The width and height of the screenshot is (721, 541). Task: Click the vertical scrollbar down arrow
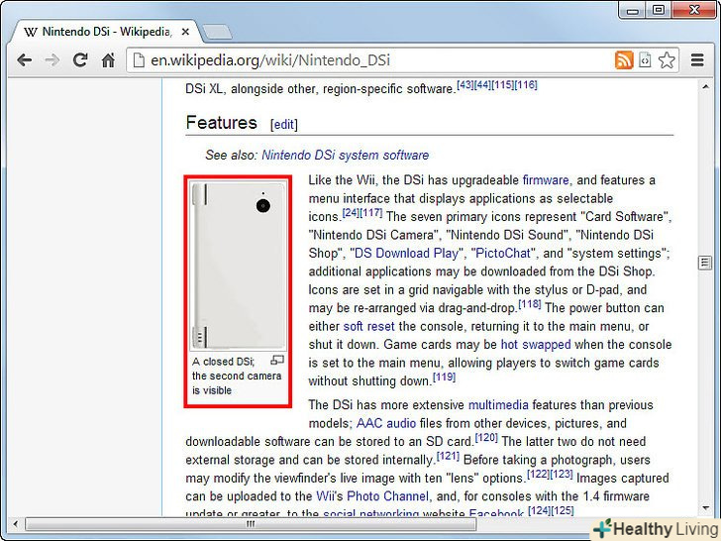tap(705, 508)
